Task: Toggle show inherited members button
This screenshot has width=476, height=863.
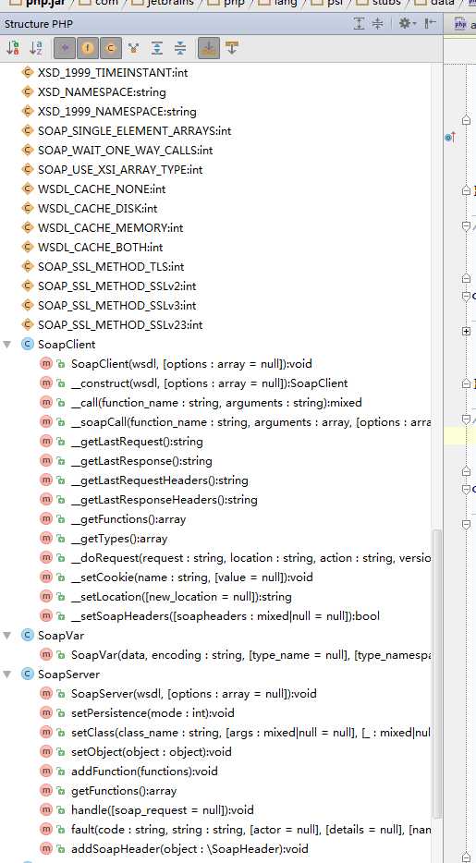Action: pos(133,48)
